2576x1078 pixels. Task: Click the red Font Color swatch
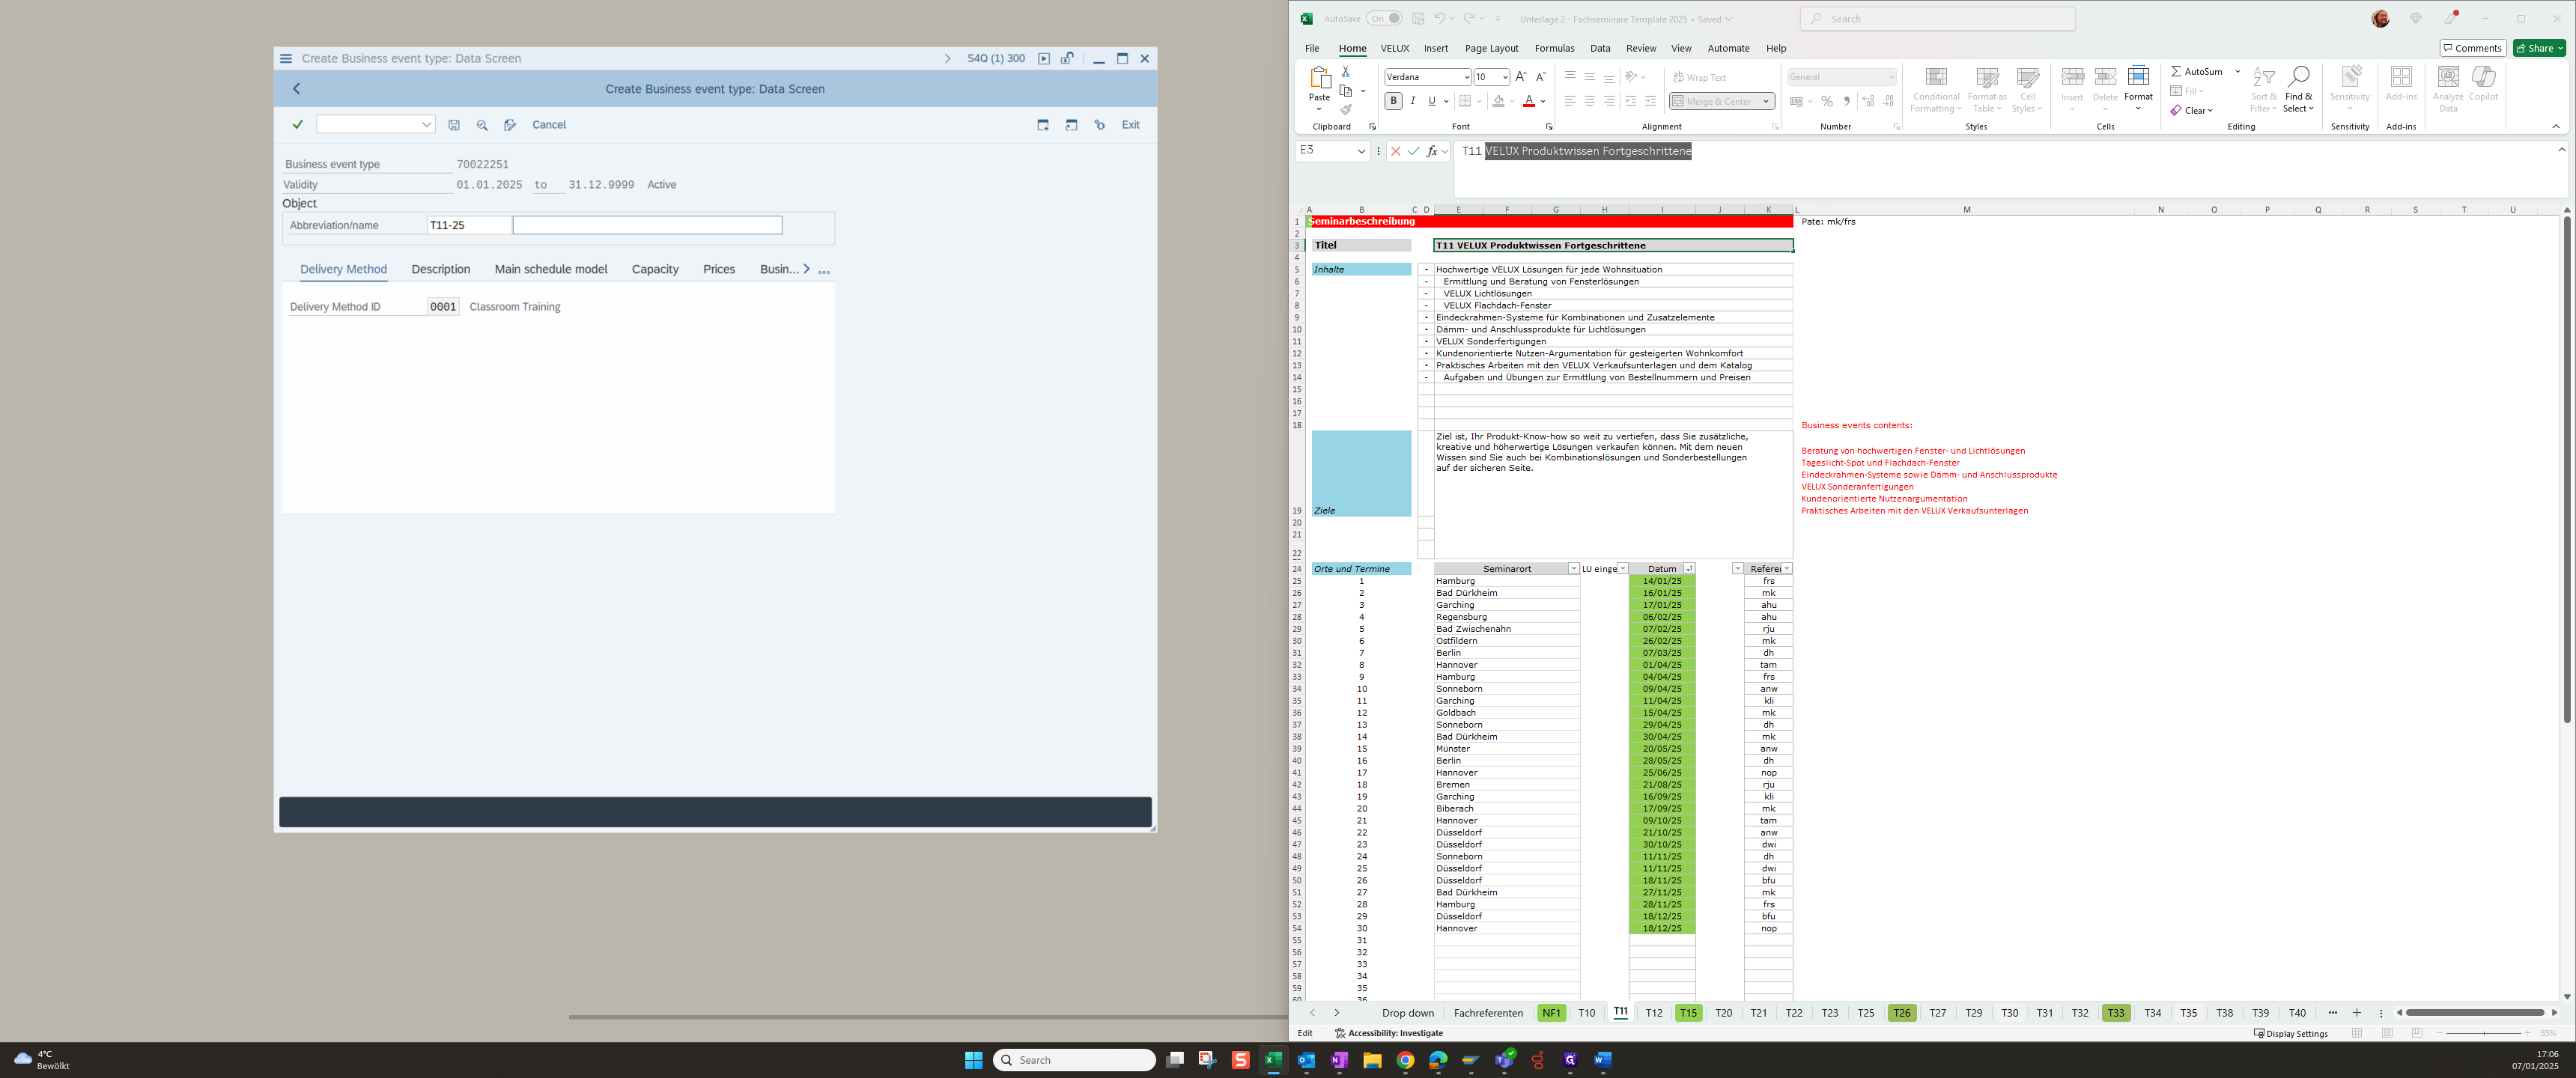click(x=1528, y=101)
